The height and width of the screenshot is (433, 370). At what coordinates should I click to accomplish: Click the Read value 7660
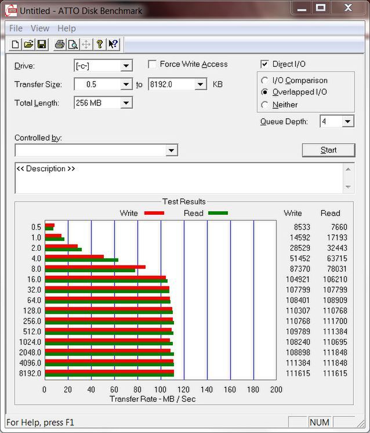(339, 227)
